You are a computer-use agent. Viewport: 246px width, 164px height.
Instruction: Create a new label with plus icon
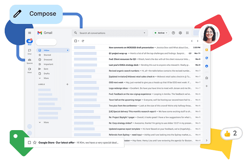pos(67,84)
